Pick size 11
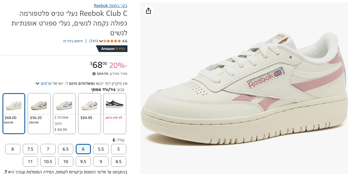348x174 pixels. pyautogui.click(x=30, y=162)
